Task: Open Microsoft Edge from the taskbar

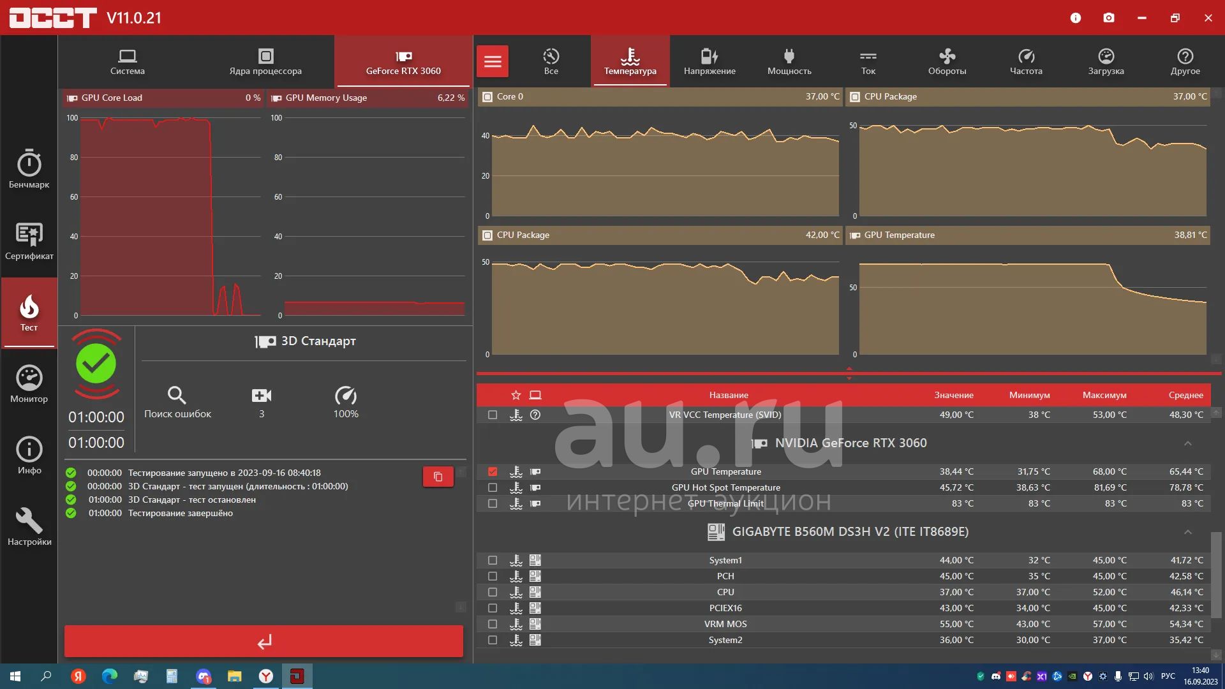Action: click(x=110, y=676)
